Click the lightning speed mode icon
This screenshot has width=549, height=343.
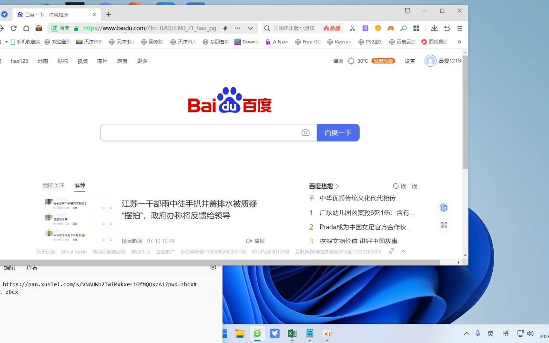(225, 29)
